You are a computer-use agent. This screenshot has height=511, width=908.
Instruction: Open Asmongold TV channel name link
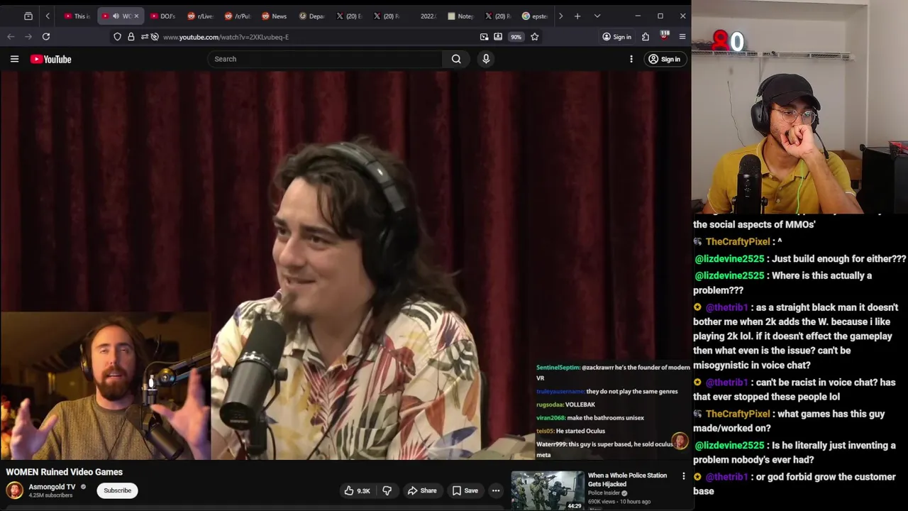(x=52, y=487)
